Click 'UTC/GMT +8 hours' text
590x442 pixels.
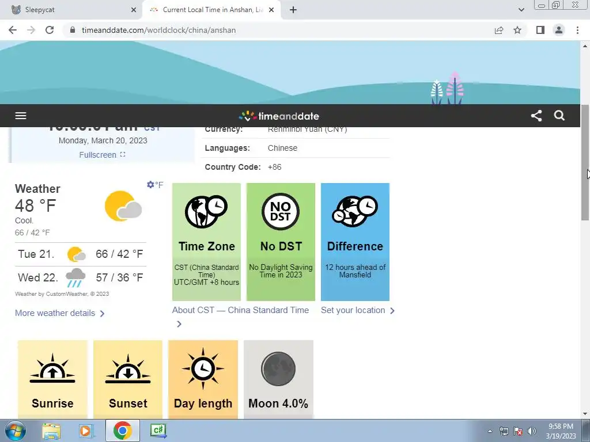coord(206,282)
